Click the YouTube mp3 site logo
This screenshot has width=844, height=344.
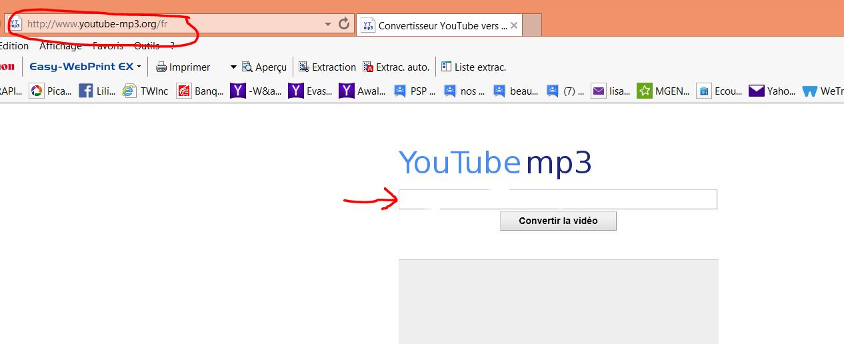(495, 163)
